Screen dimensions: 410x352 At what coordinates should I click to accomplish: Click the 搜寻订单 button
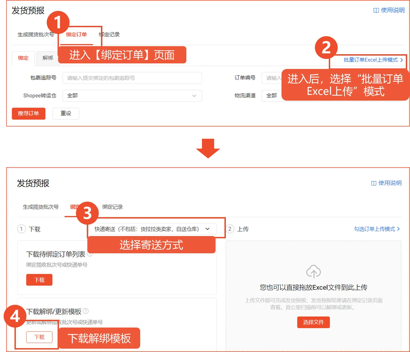pos(28,113)
